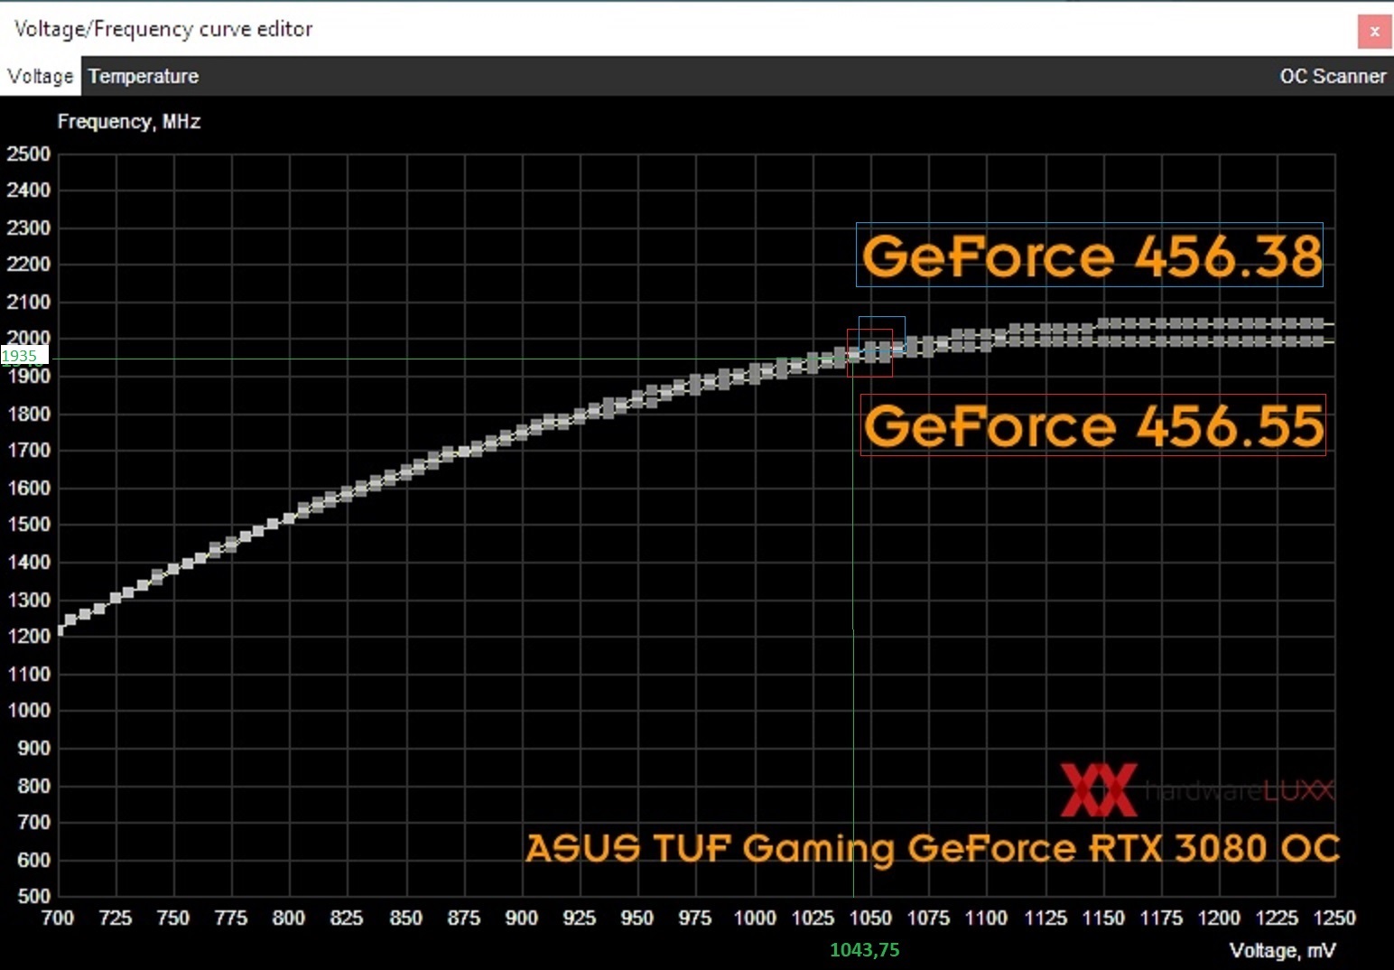Select the first curve point at 700 mV
This screenshot has width=1394, height=970.
coord(60,630)
